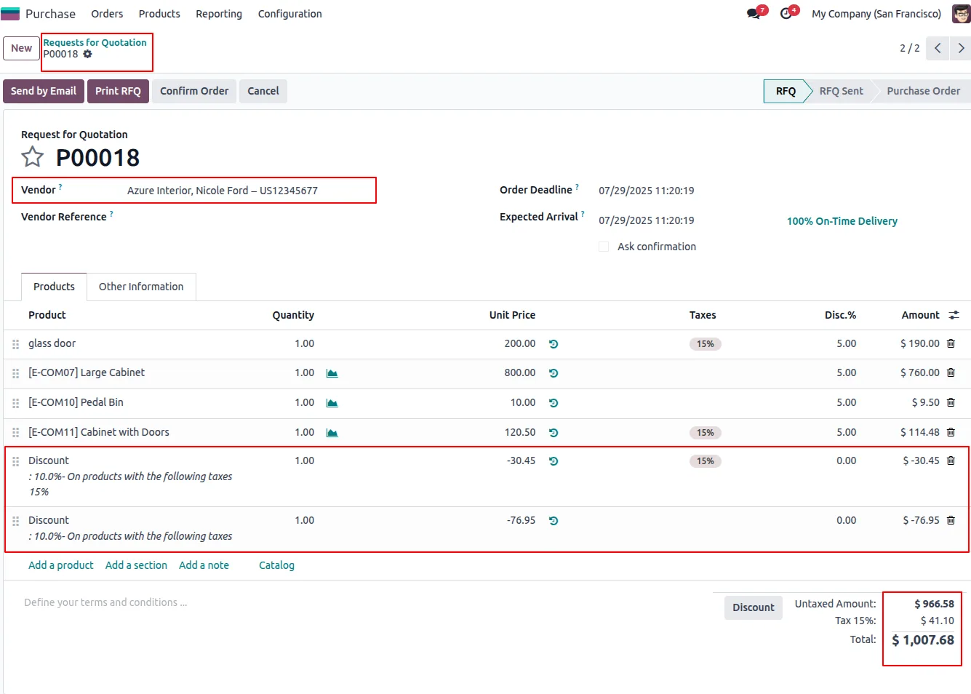Open the column settings adjust icon

coord(954,315)
